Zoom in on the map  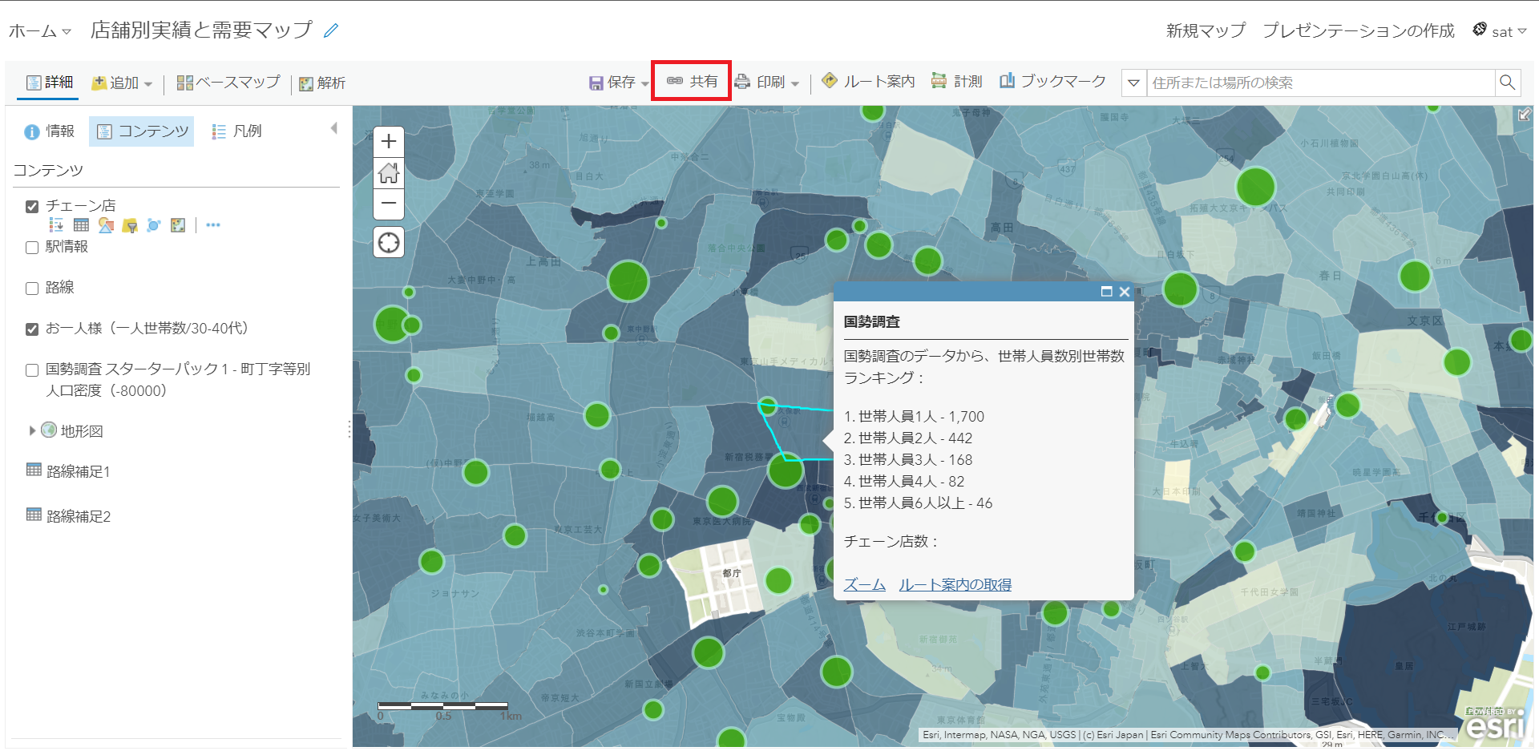tap(389, 142)
